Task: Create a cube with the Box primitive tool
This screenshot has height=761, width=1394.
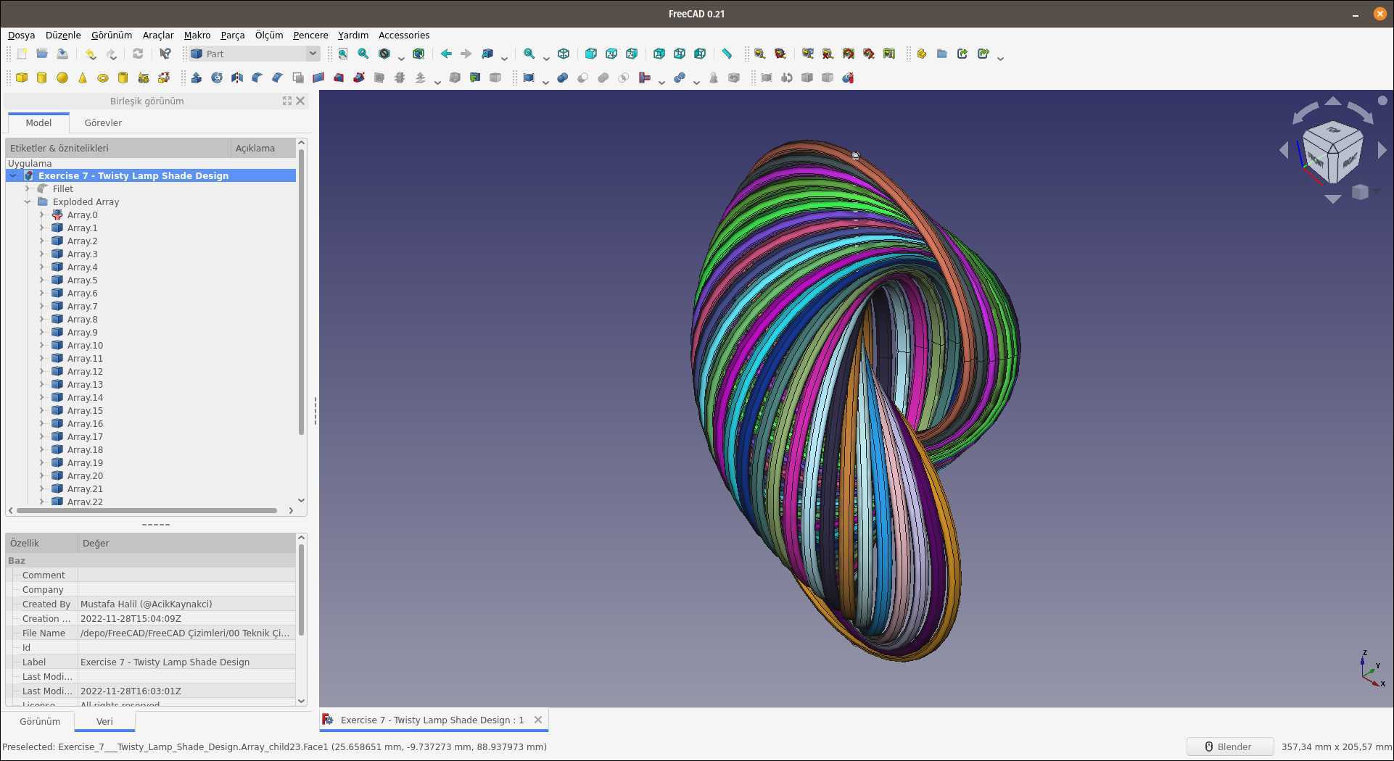Action: click(x=22, y=78)
